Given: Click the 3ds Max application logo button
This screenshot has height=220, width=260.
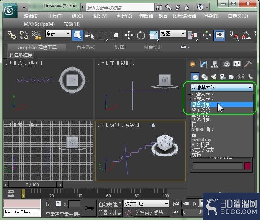Looking at the screenshot, I should coord(10,11).
